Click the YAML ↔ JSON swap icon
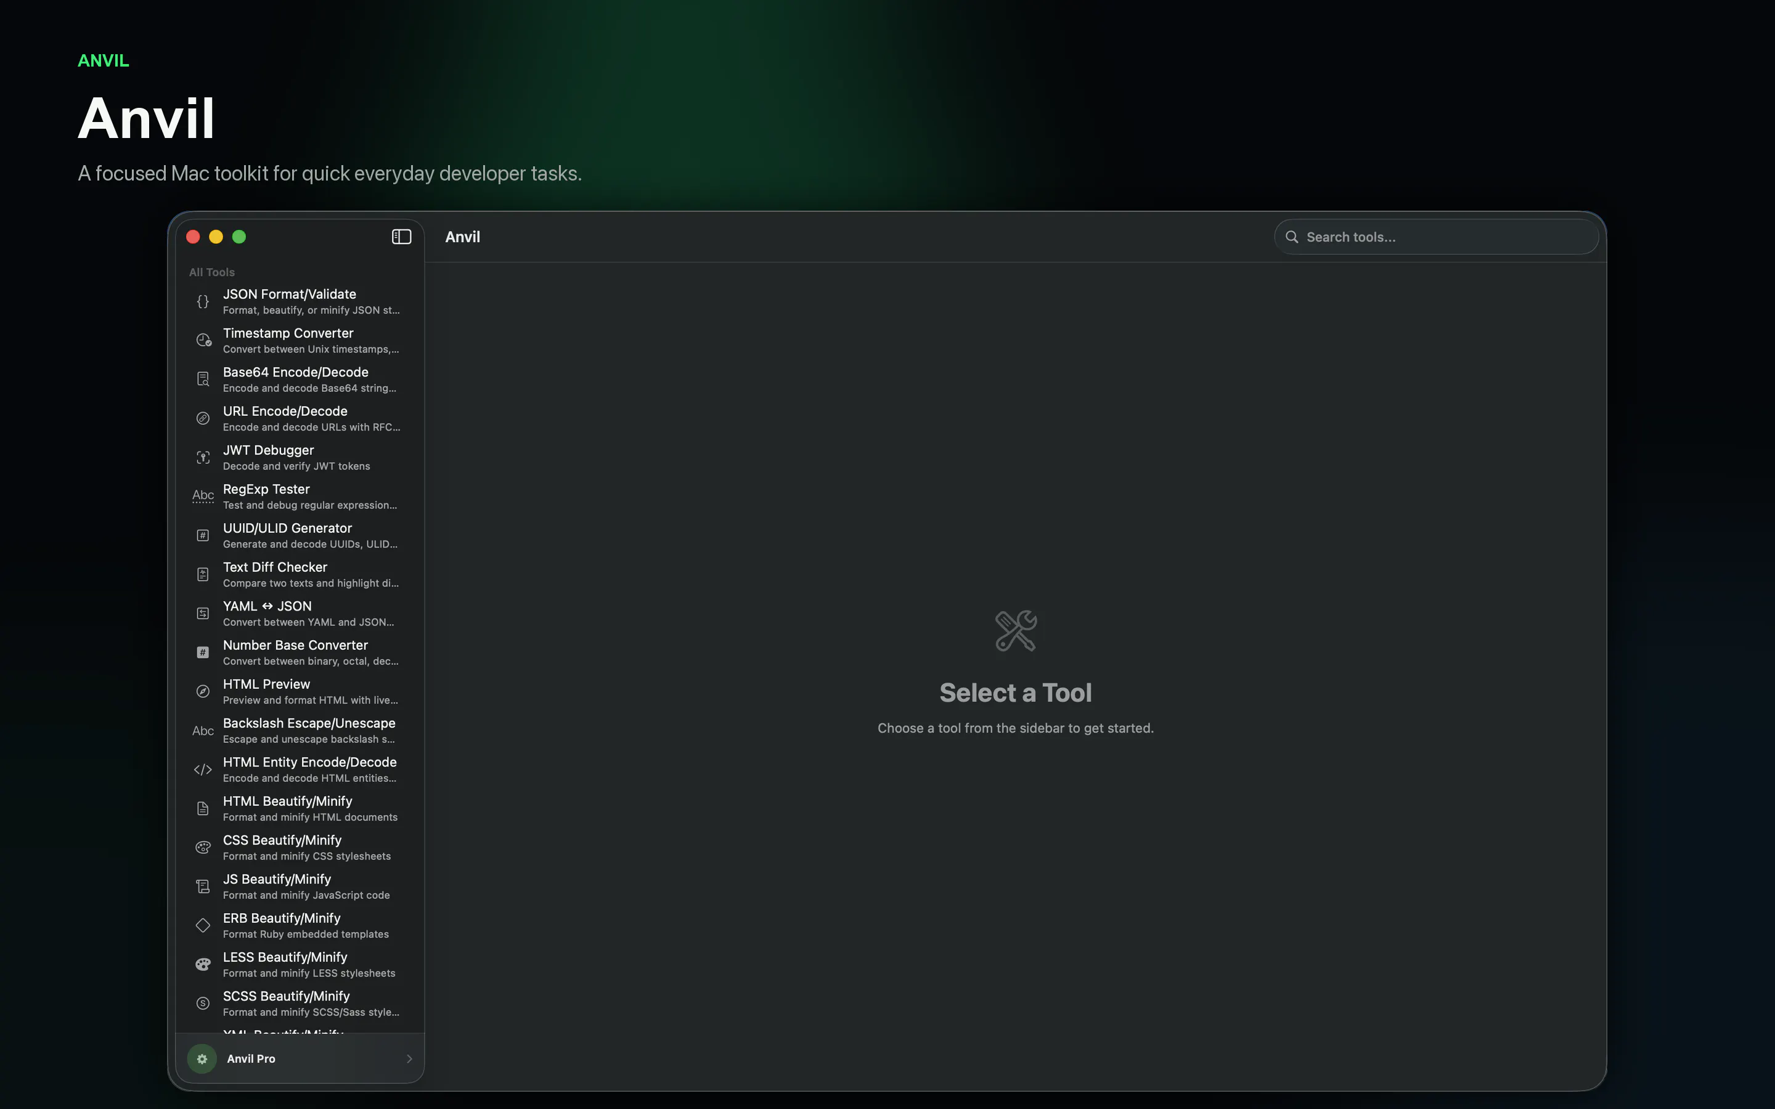This screenshot has width=1775, height=1109. [x=203, y=613]
